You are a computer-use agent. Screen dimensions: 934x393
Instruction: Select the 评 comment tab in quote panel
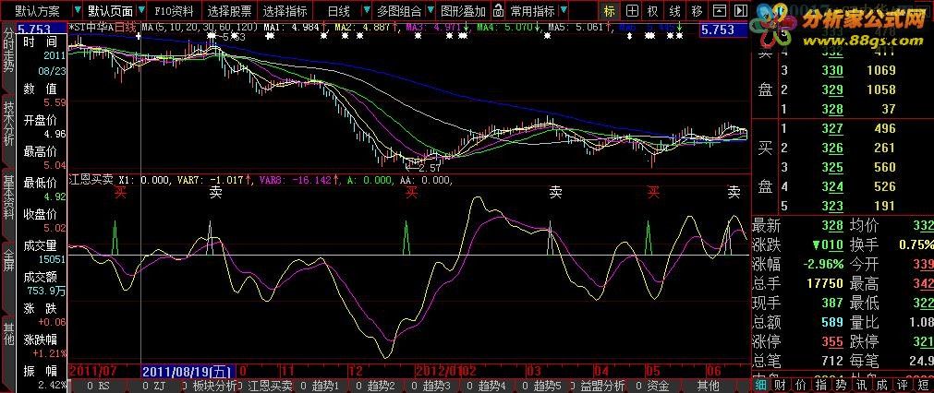(x=902, y=386)
